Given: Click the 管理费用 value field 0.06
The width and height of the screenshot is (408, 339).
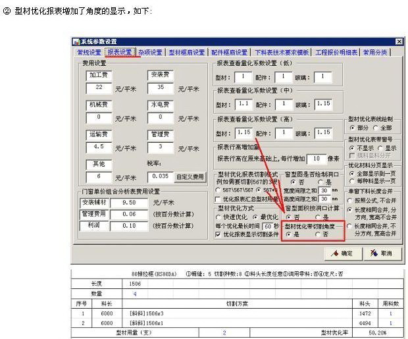Looking at the screenshot, I should click(x=129, y=215).
